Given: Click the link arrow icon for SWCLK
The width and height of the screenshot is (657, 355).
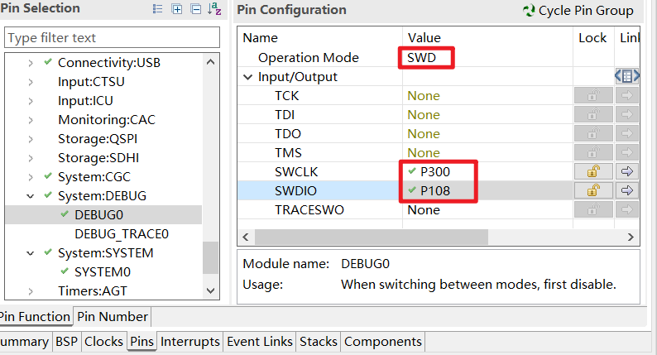Looking at the screenshot, I should click(x=627, y=171).
